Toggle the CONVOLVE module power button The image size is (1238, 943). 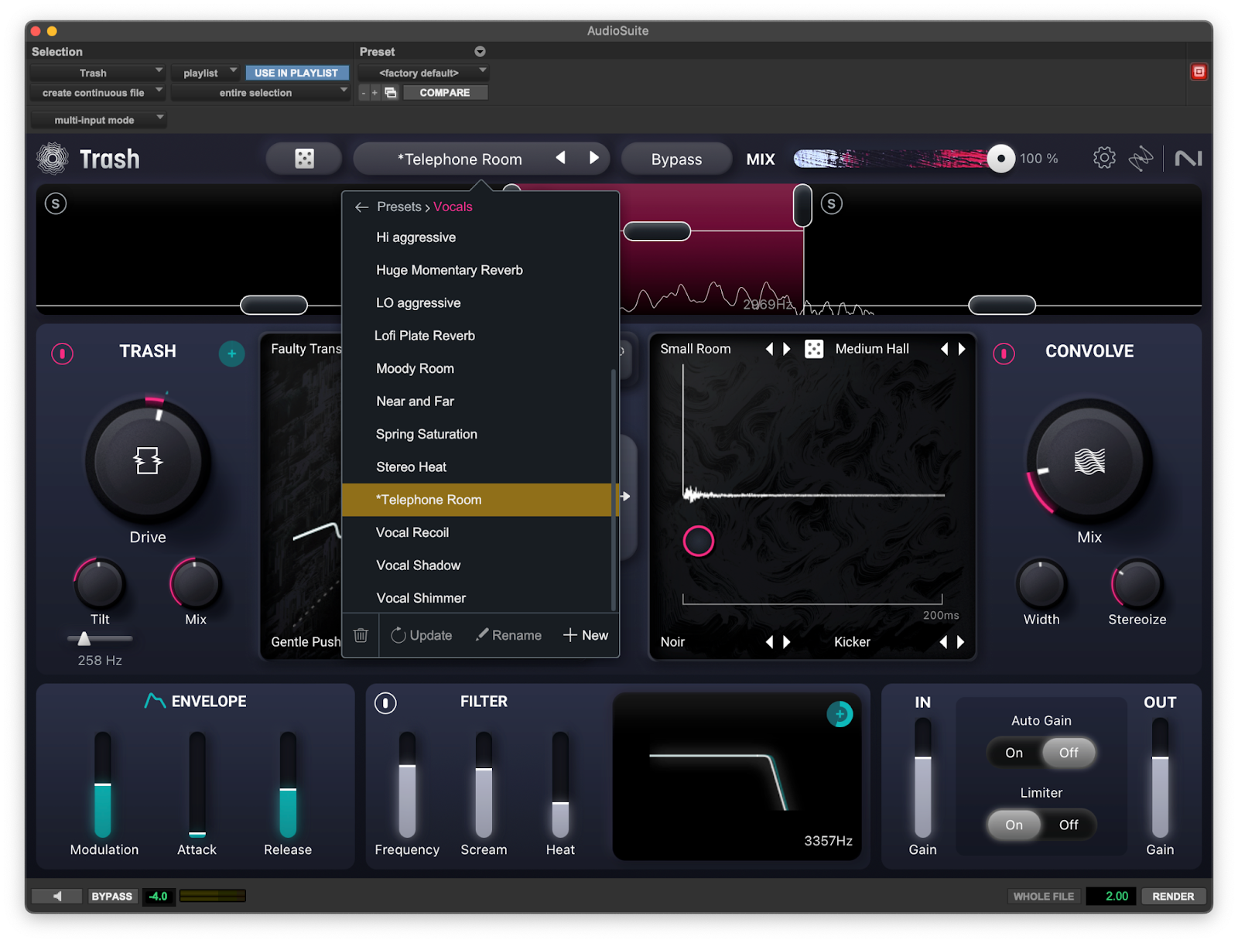(1004, 354)
